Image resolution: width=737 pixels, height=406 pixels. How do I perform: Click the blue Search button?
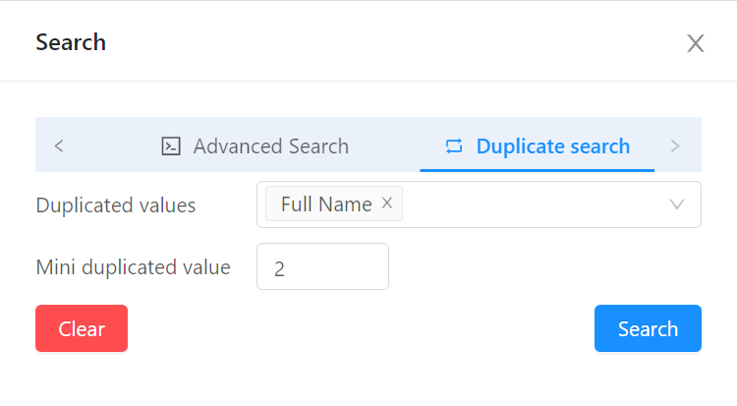648,328
